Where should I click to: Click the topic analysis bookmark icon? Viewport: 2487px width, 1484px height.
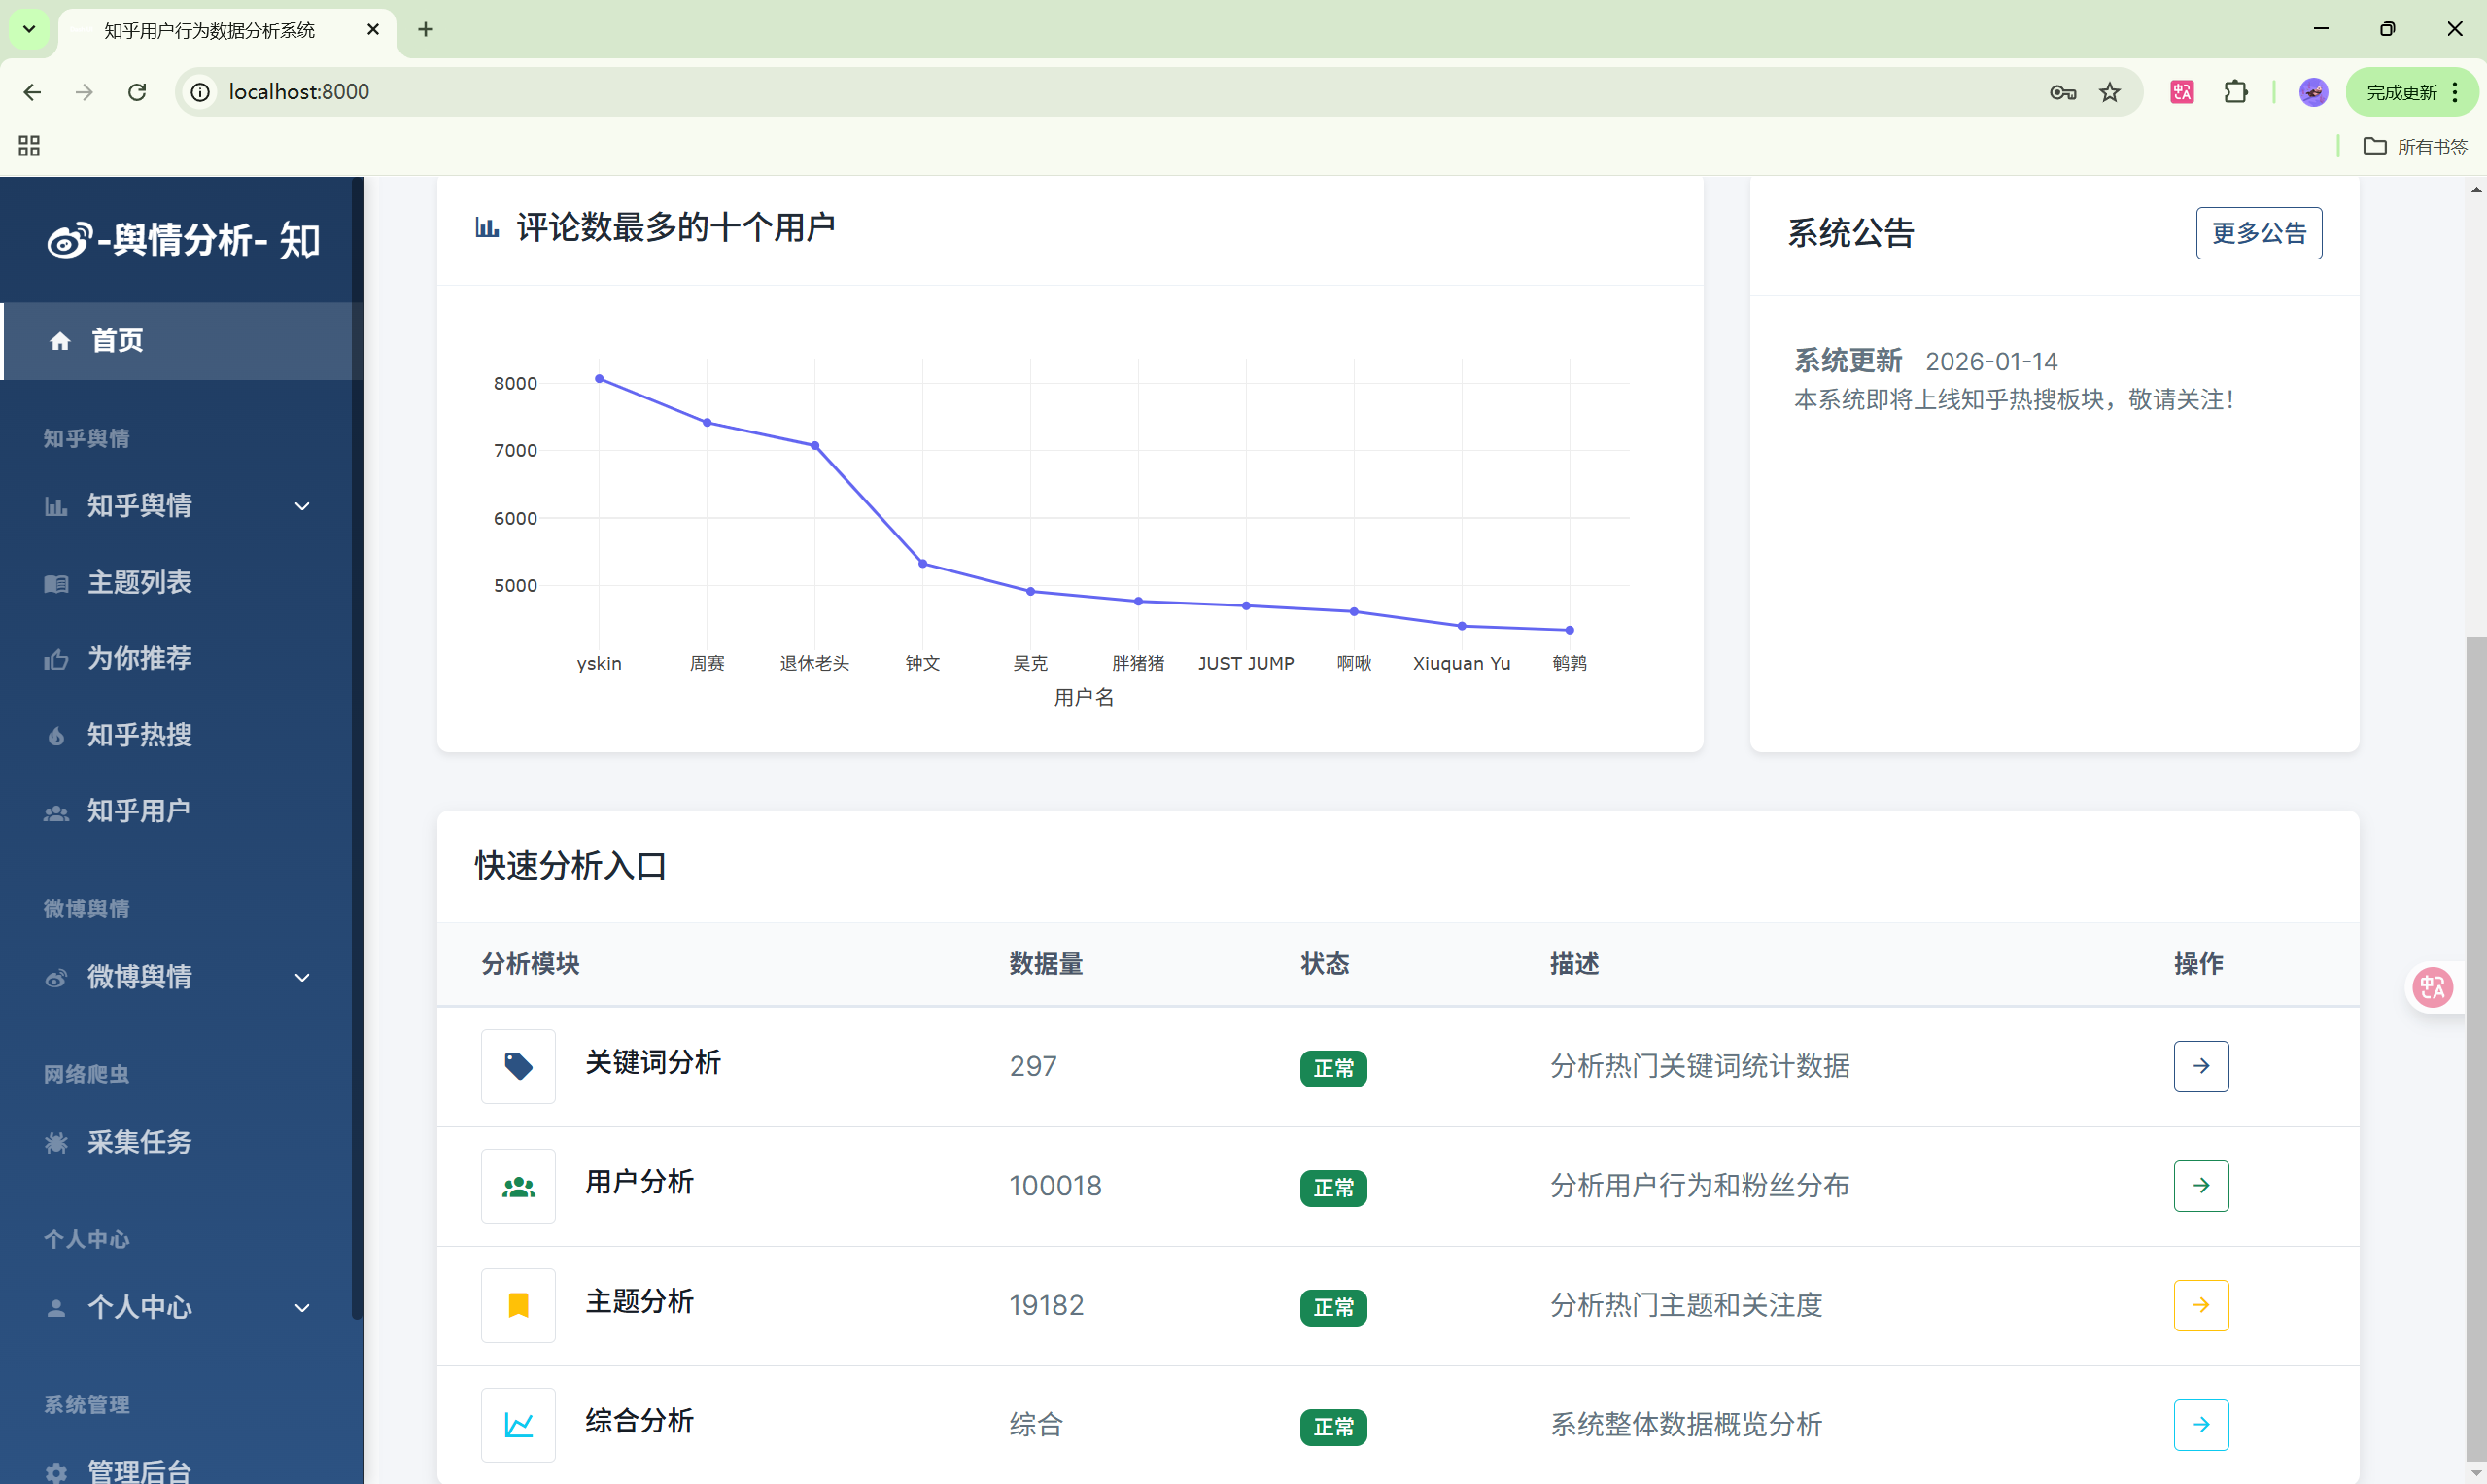point(518,1305)
